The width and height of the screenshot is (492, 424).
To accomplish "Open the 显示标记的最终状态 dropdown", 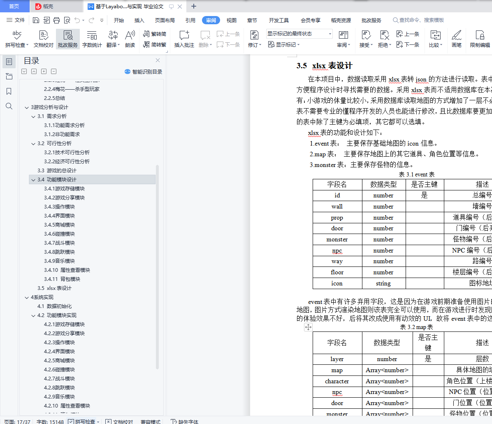I will tap(299, 34).
